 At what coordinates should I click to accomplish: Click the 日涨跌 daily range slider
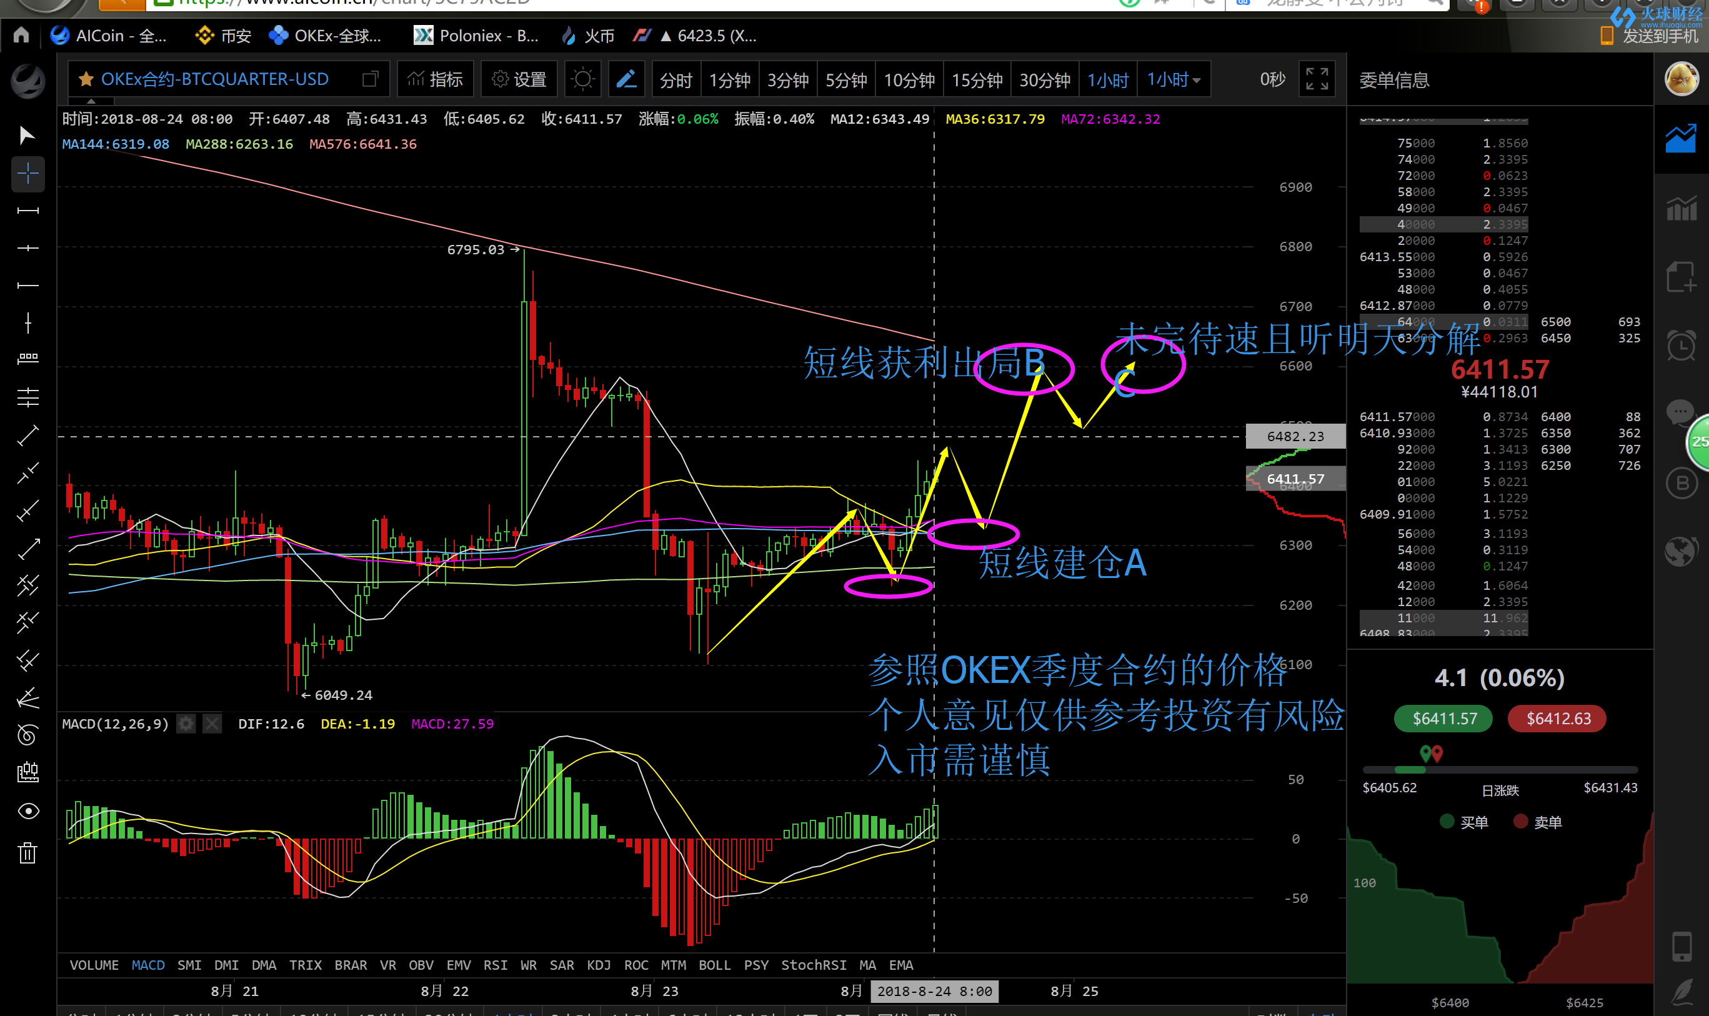point(1500,770)
